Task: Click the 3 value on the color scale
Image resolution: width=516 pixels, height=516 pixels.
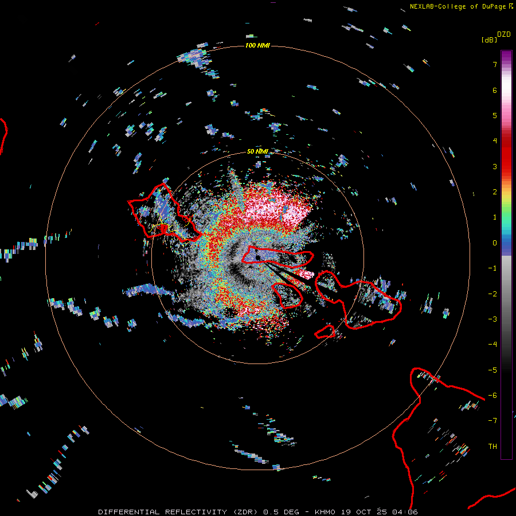Action: [495, 166]
